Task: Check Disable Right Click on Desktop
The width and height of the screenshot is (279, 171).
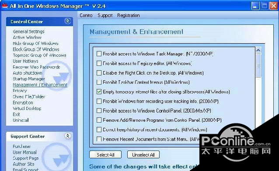Action: point(99,73)
